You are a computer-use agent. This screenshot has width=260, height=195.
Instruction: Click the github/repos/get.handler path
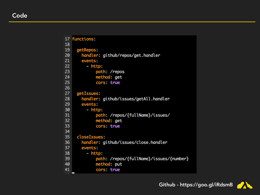coord(131,55)
